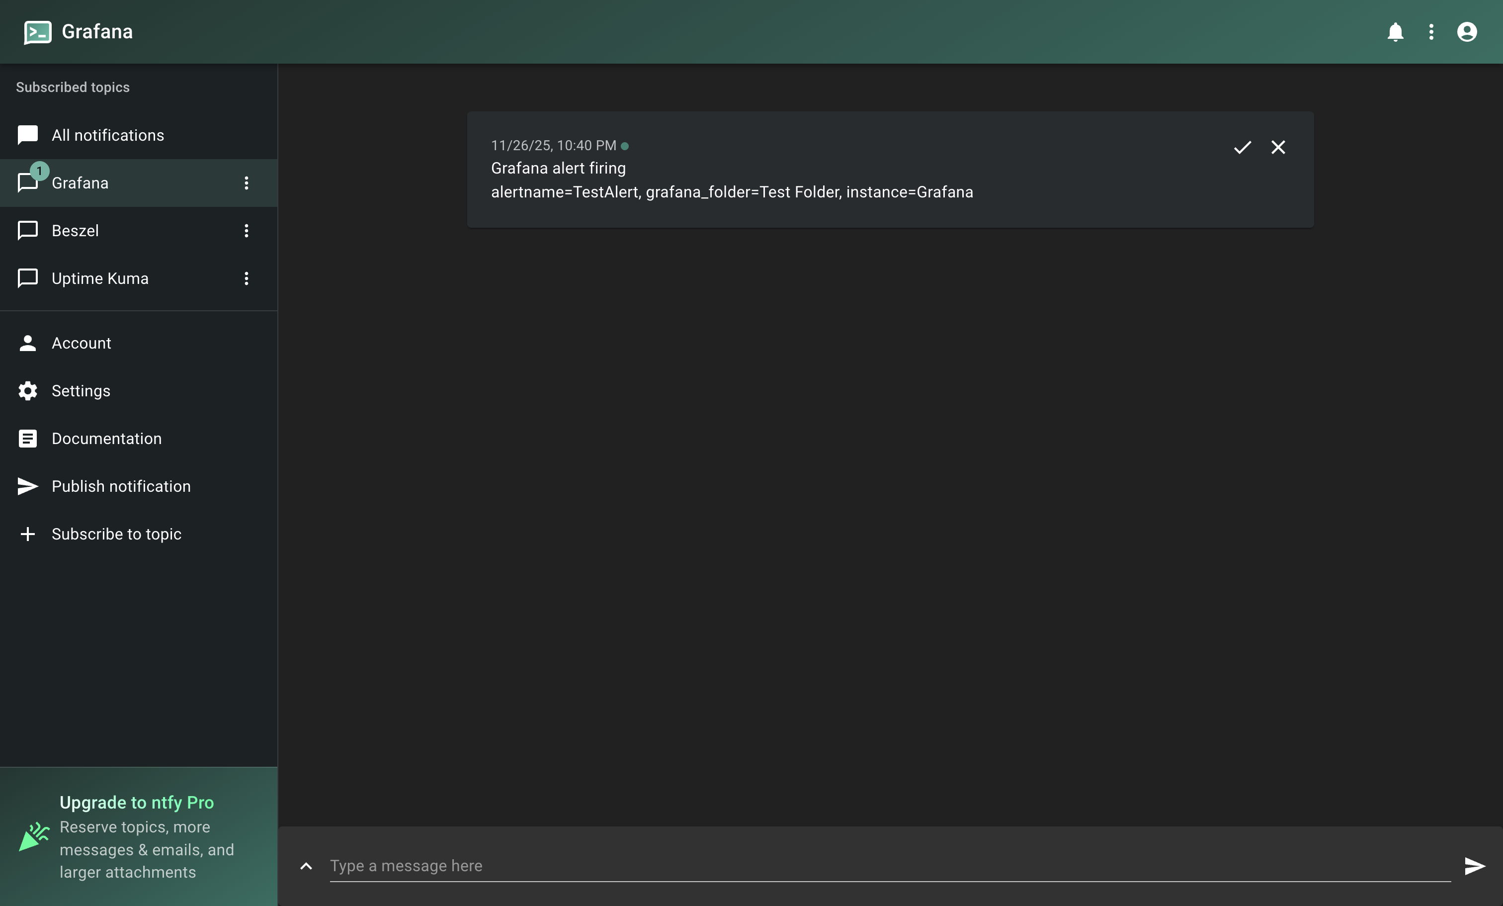1503x906 pixels.
Task: Select All notifications in the sidebar
Action: tap(107, 135)
